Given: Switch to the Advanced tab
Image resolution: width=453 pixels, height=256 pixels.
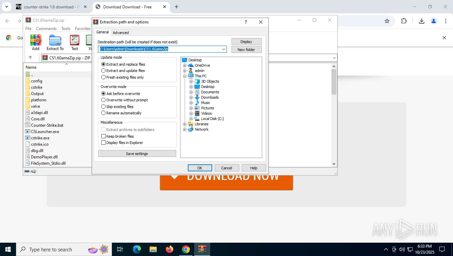Looking at the screenshot, I should (121, 33).
